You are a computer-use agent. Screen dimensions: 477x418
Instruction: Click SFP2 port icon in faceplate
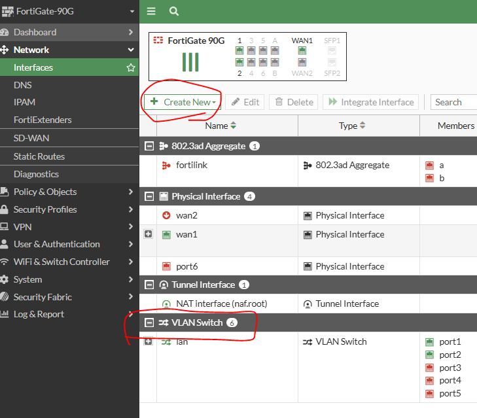tap(332, 62)
